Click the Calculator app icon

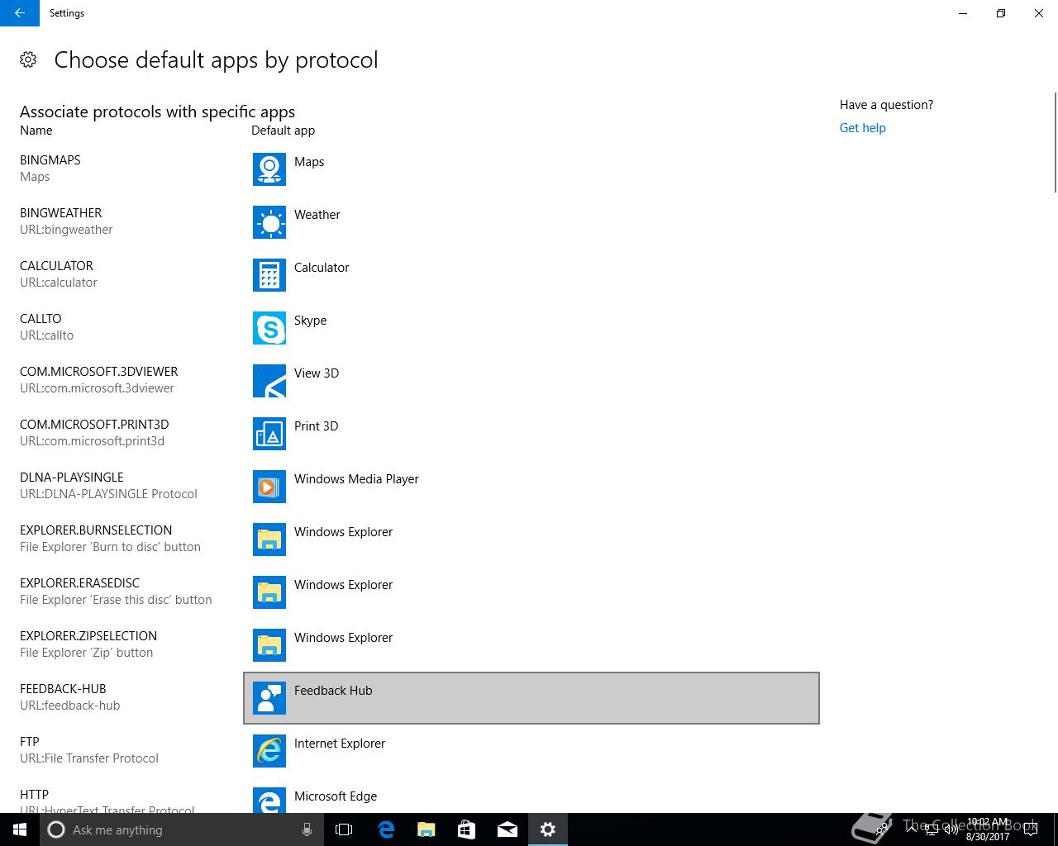tap(269, 275)
